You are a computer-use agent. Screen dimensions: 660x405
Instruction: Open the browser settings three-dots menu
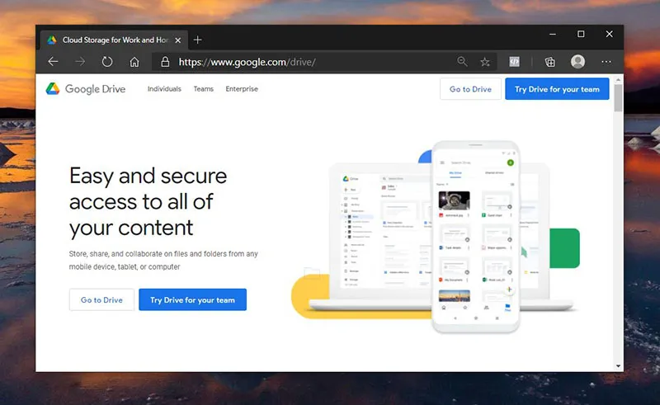pos(607,62)
